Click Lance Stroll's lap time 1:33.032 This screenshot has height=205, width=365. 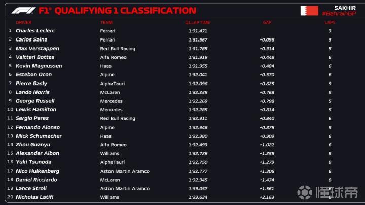197,188
